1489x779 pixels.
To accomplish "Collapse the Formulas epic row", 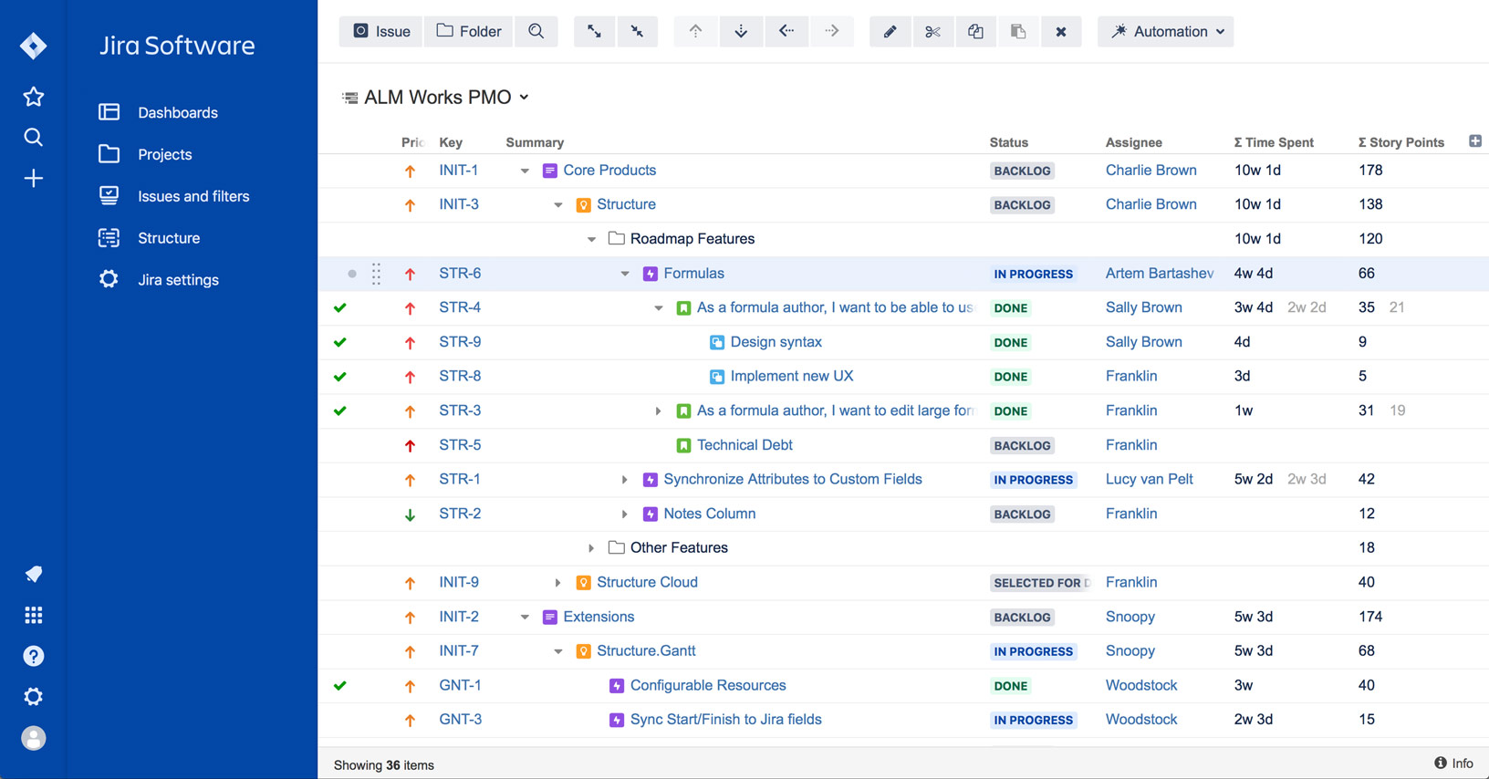I will pos(625,274).
